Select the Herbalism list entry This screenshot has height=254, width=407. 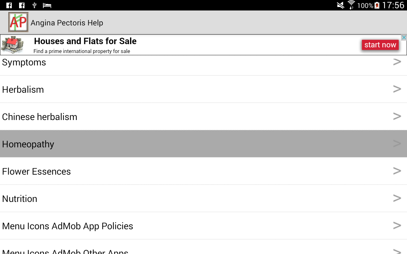[x=23, y=90]
